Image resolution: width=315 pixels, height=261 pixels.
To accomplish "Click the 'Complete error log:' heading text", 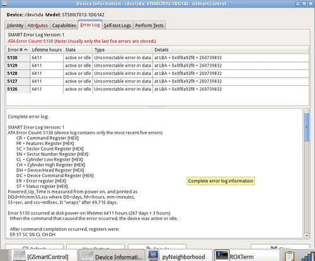I will click(28, 117).
